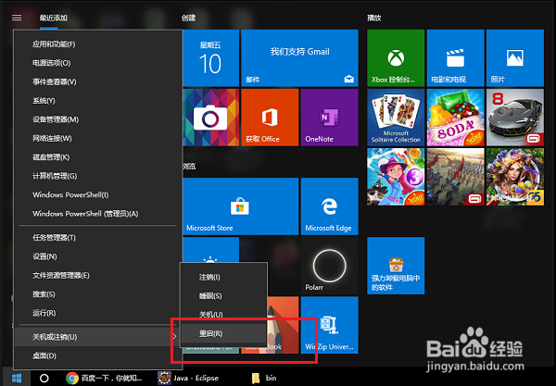The image size is (556, 386).
Task: Launch Windows PowerShell(I)
Action: [x=98, y=194]
